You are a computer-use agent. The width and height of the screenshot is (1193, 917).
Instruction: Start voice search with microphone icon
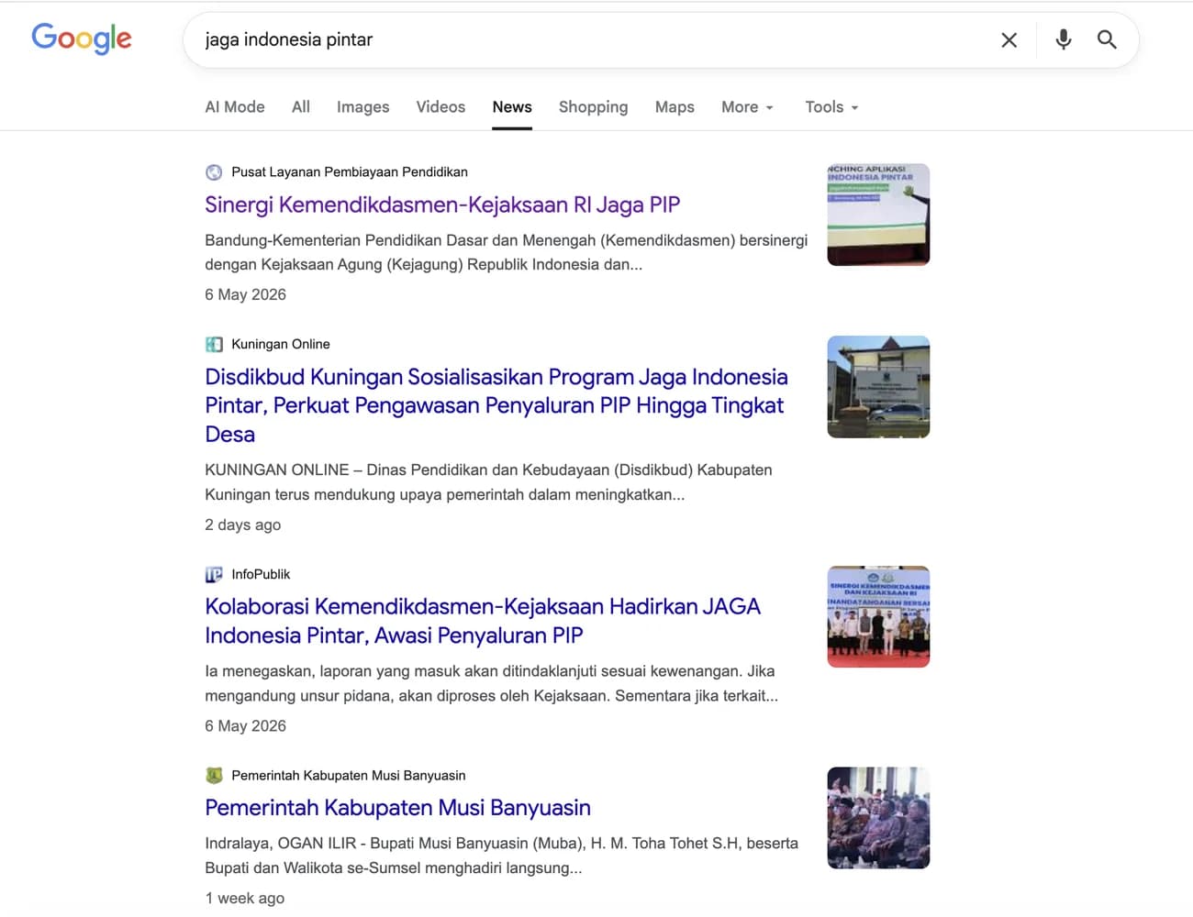point(1063,39)
